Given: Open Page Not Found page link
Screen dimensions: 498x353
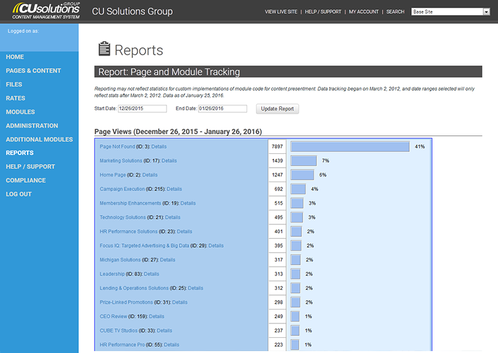Looking at the screenshot, I should (117, 146).
